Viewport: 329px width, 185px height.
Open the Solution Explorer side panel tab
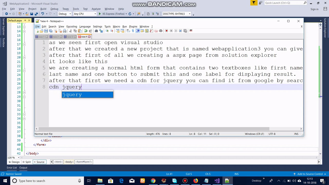[325, 28]
